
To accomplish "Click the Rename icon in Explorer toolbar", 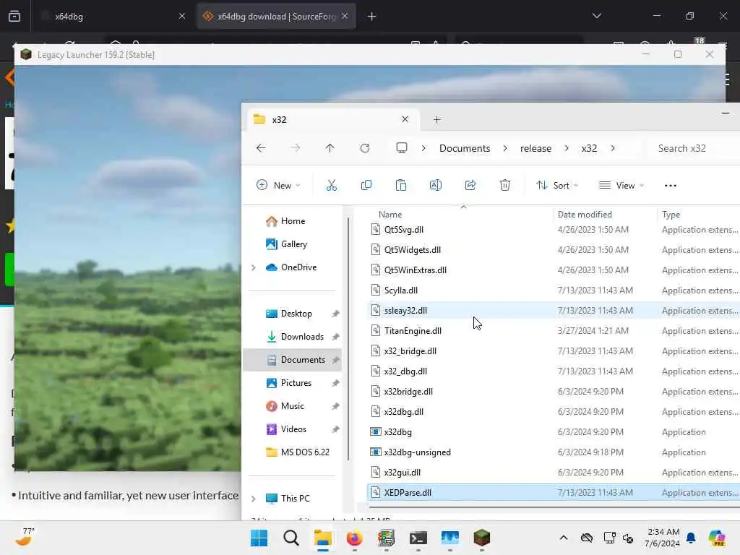I will [436, 186].
